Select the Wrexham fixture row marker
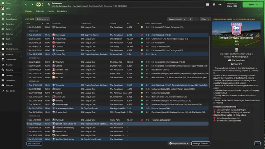The height and width of the screenshot is (149, 265). coord(28,62)
